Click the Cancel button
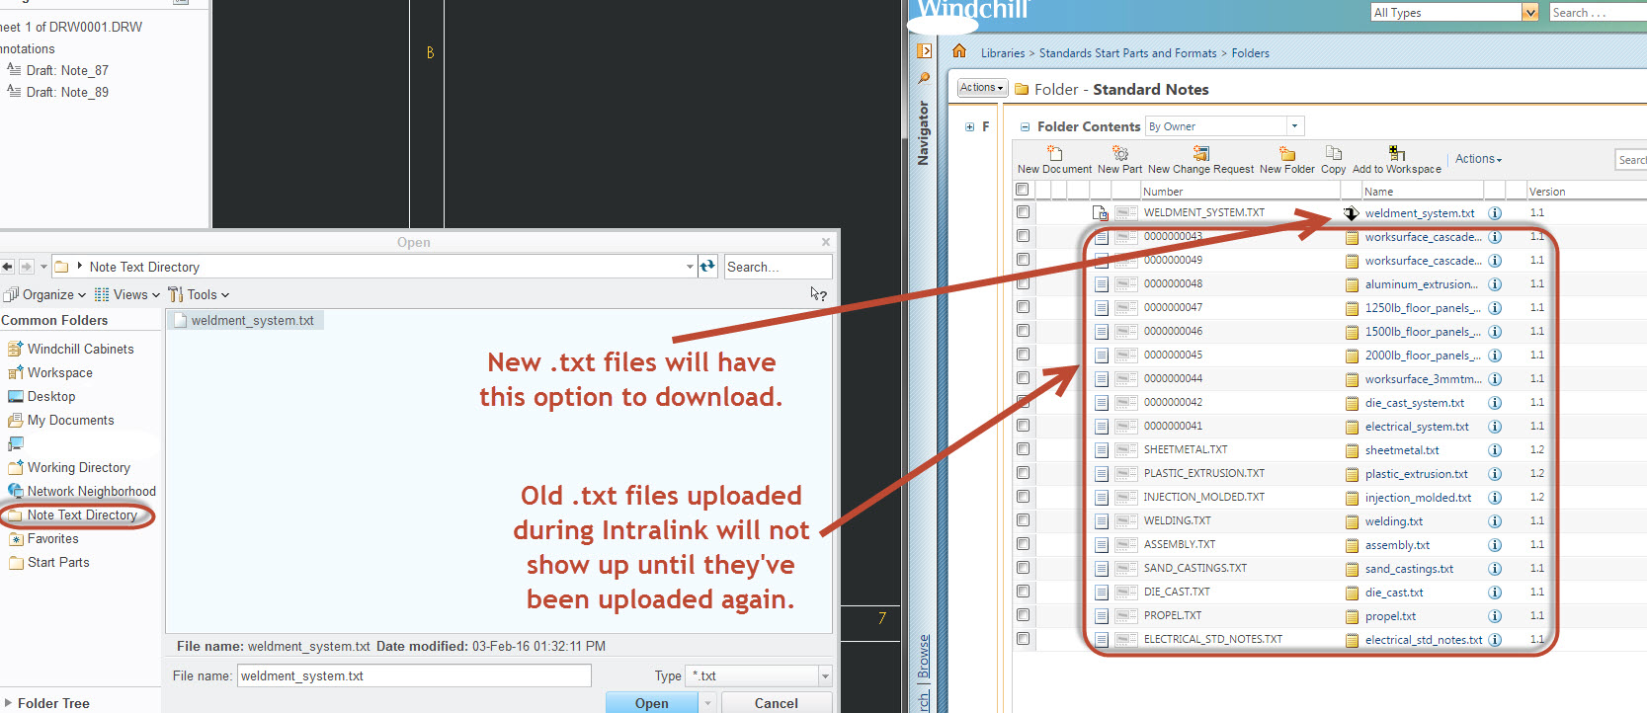This screenshot has width=1647, height=713. pos(777,703)
